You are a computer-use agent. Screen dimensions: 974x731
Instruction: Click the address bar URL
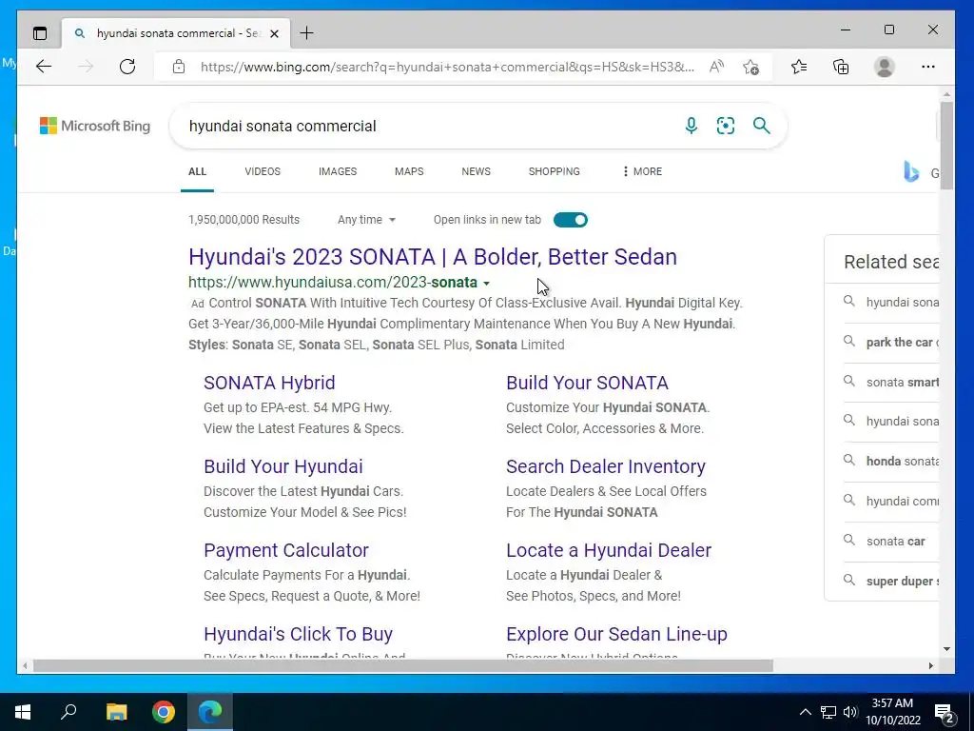[x=447, y=67]
